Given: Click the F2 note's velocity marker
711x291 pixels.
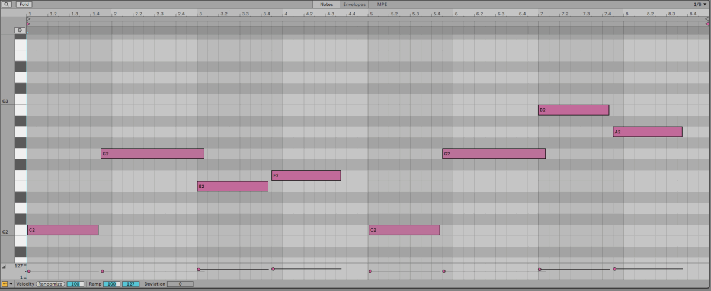Looking at the screenshot, I should (273, 269).
